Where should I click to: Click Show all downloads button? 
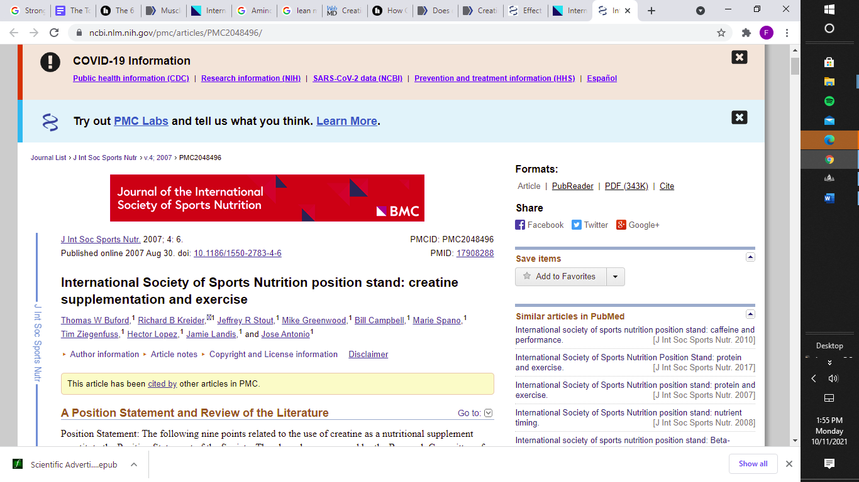tap(753, 464)
